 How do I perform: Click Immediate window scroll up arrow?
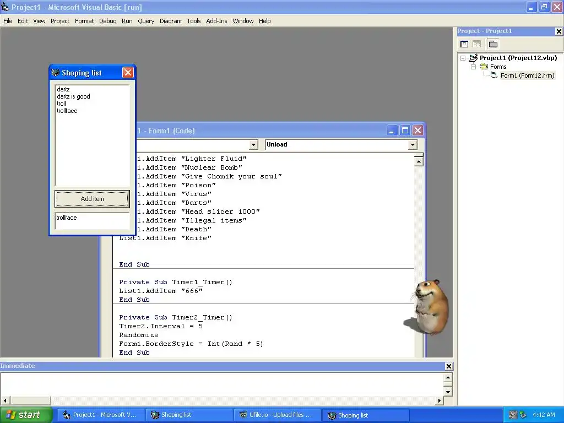[x=448, y=377]
